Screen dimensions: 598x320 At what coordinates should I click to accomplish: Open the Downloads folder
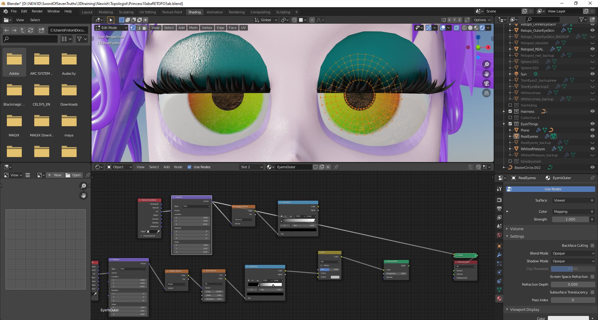coord(69,93)
